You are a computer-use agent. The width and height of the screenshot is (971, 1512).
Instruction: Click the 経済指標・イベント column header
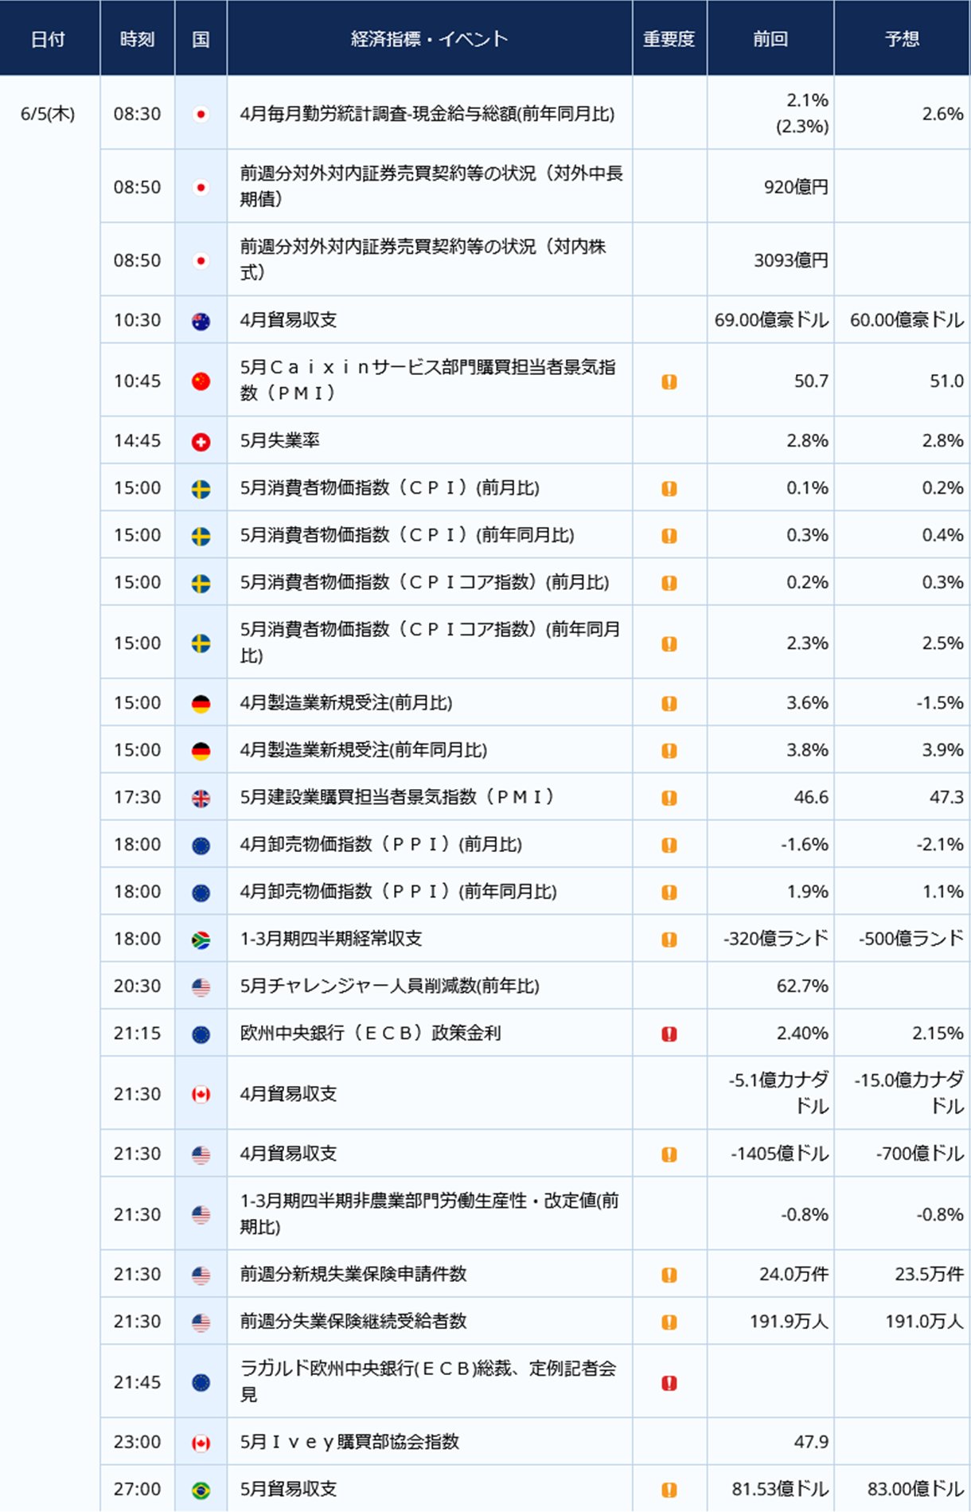[429, 39]
